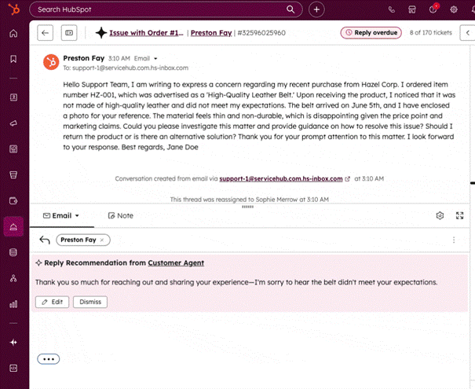Open the external link icon after support email
This screenshot has width=475, height=389.
click(x=348, y=179)
